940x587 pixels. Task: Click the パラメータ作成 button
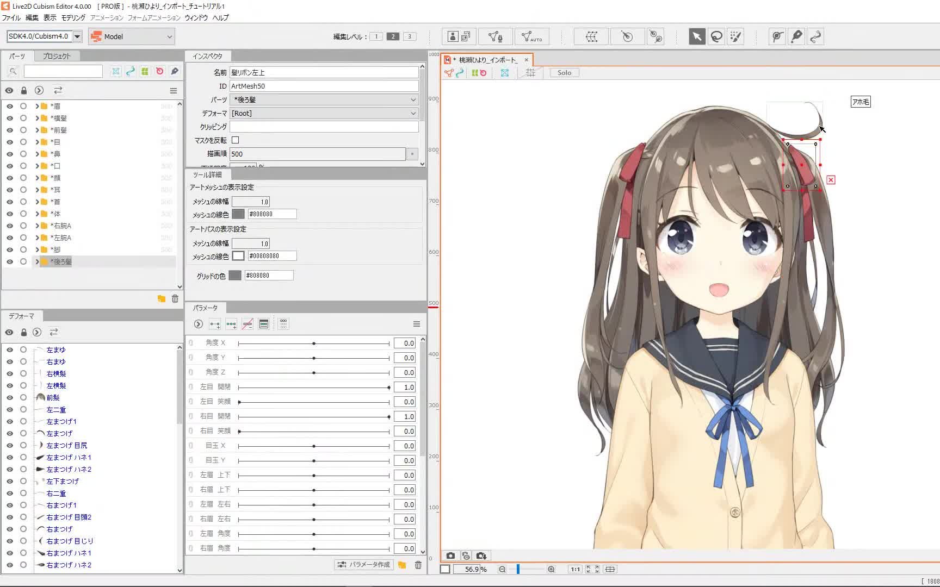click(363, 564)
